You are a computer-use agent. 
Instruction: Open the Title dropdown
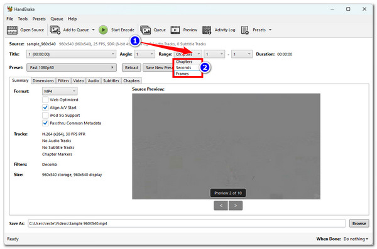[x=71, y=54]
